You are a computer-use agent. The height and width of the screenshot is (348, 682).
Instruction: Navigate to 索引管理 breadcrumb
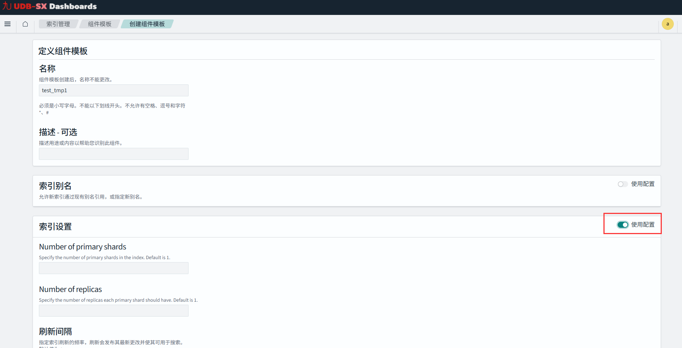coord(58,24)
